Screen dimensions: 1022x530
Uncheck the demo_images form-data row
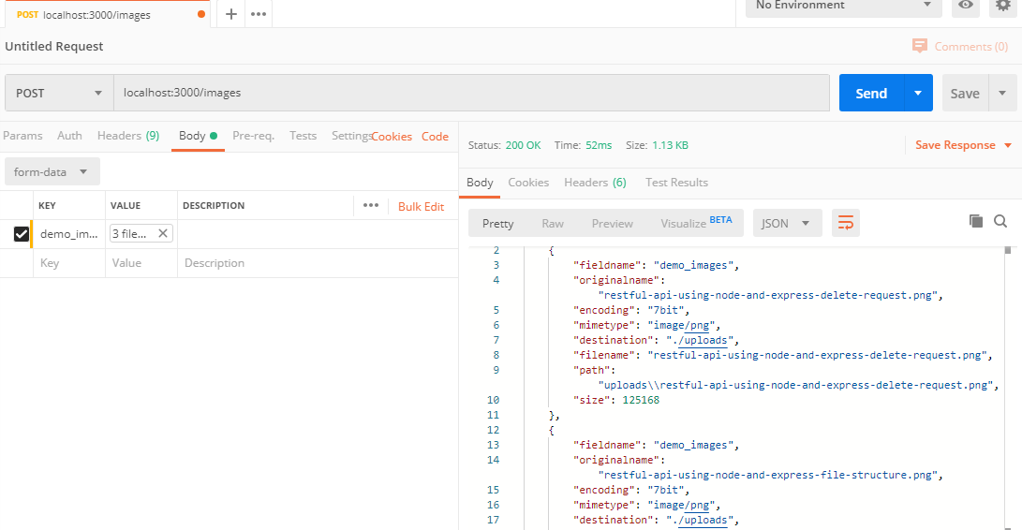(22, 234)
